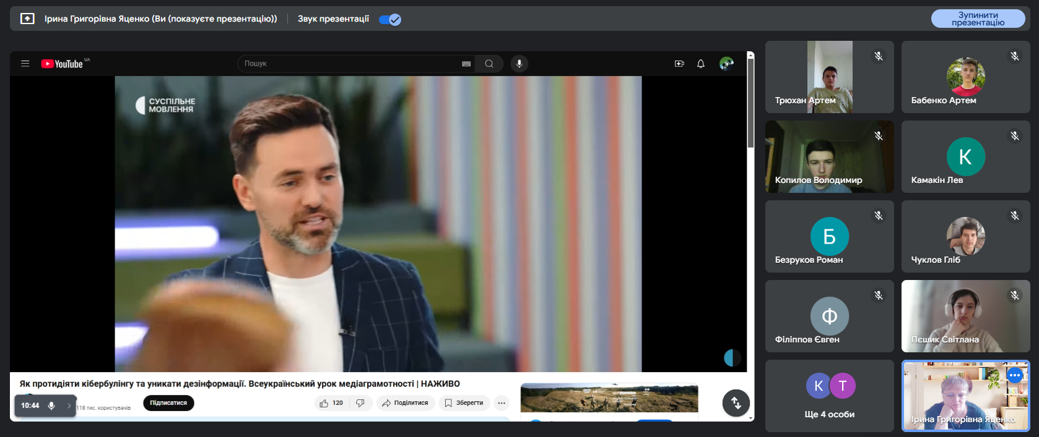Open options on Ірина Григорівна Яценко tile
This screenshot has width=1039, height=437.
(x=1014, y=375)
